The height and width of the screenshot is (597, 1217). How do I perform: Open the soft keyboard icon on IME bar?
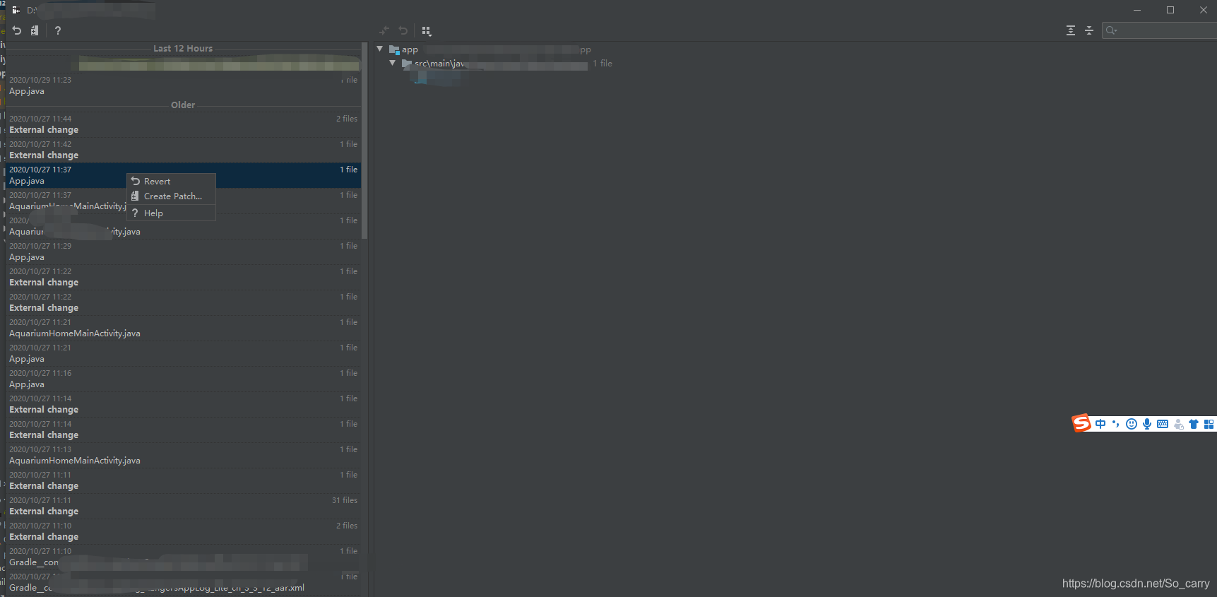click(1163, 424)
